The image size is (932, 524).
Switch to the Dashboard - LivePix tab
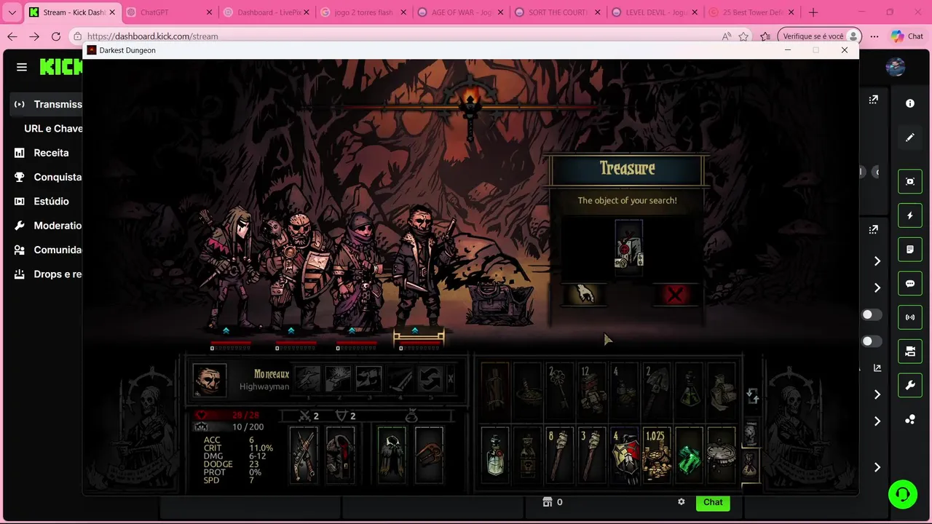pos(267,12)
